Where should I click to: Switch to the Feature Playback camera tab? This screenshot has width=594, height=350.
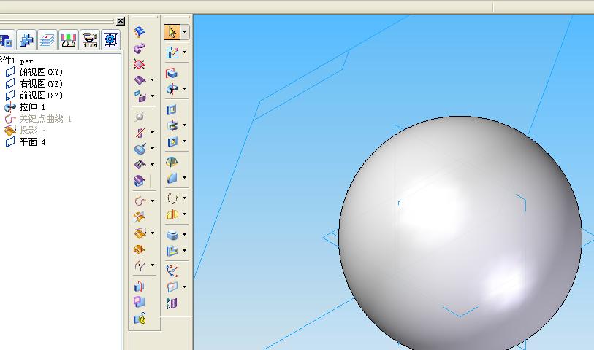tap(90, 39)
